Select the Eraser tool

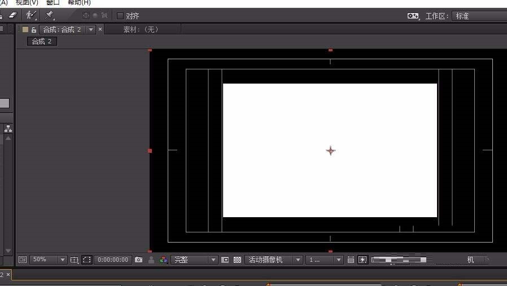pyautogui.click(x=12, y=15)
